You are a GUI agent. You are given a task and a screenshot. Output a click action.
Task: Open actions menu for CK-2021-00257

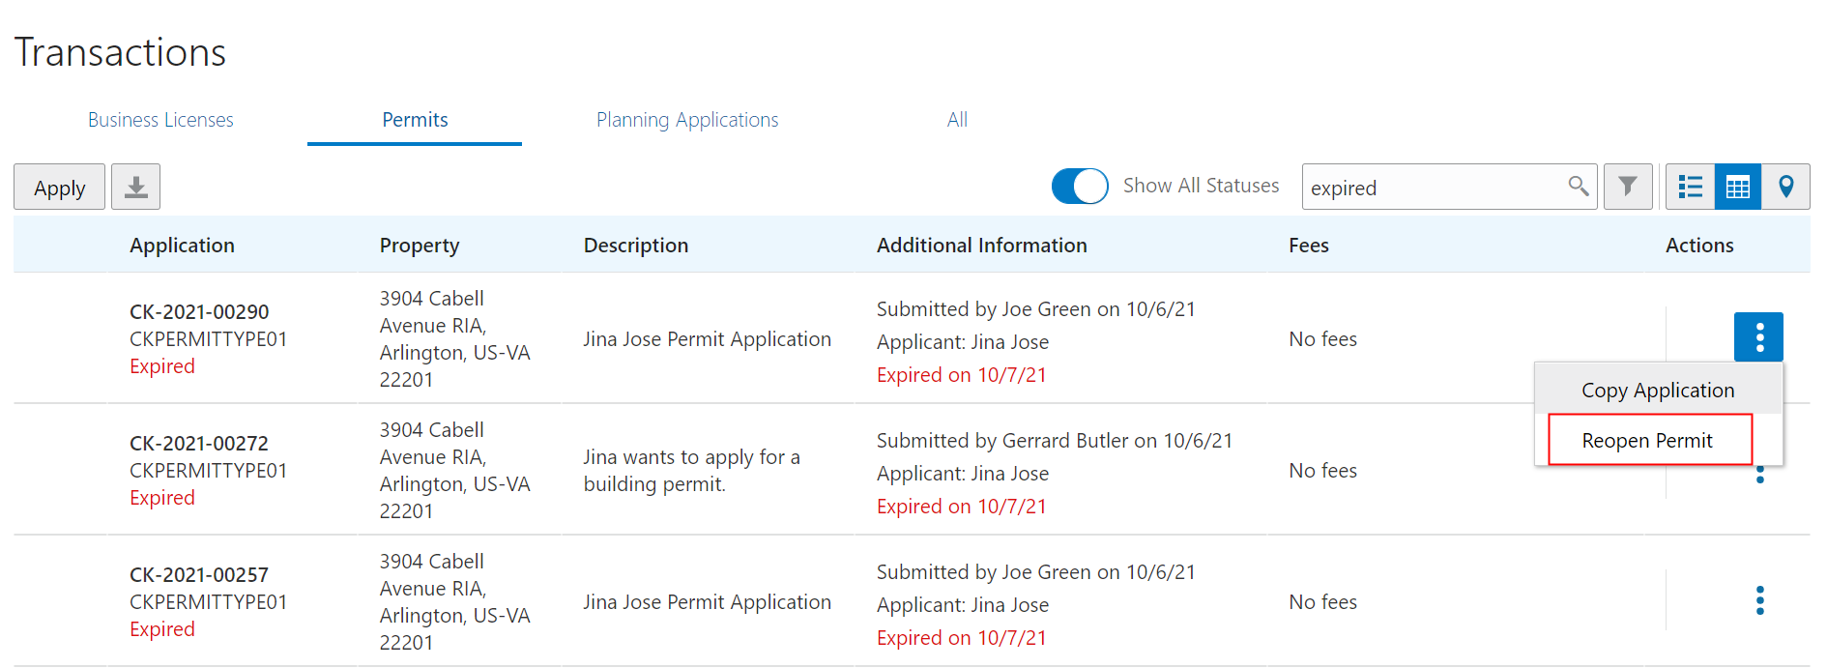(x=1759, y=600)
